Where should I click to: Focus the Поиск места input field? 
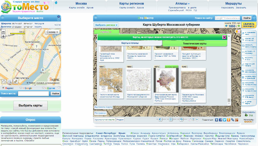(33, 93)
